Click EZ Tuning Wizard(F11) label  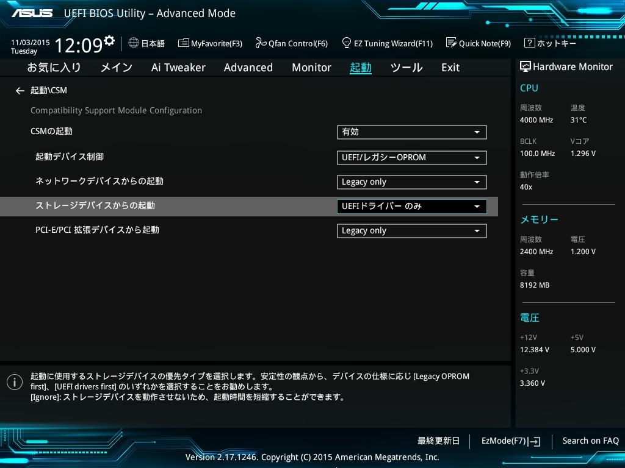click(x=394, y=43)
